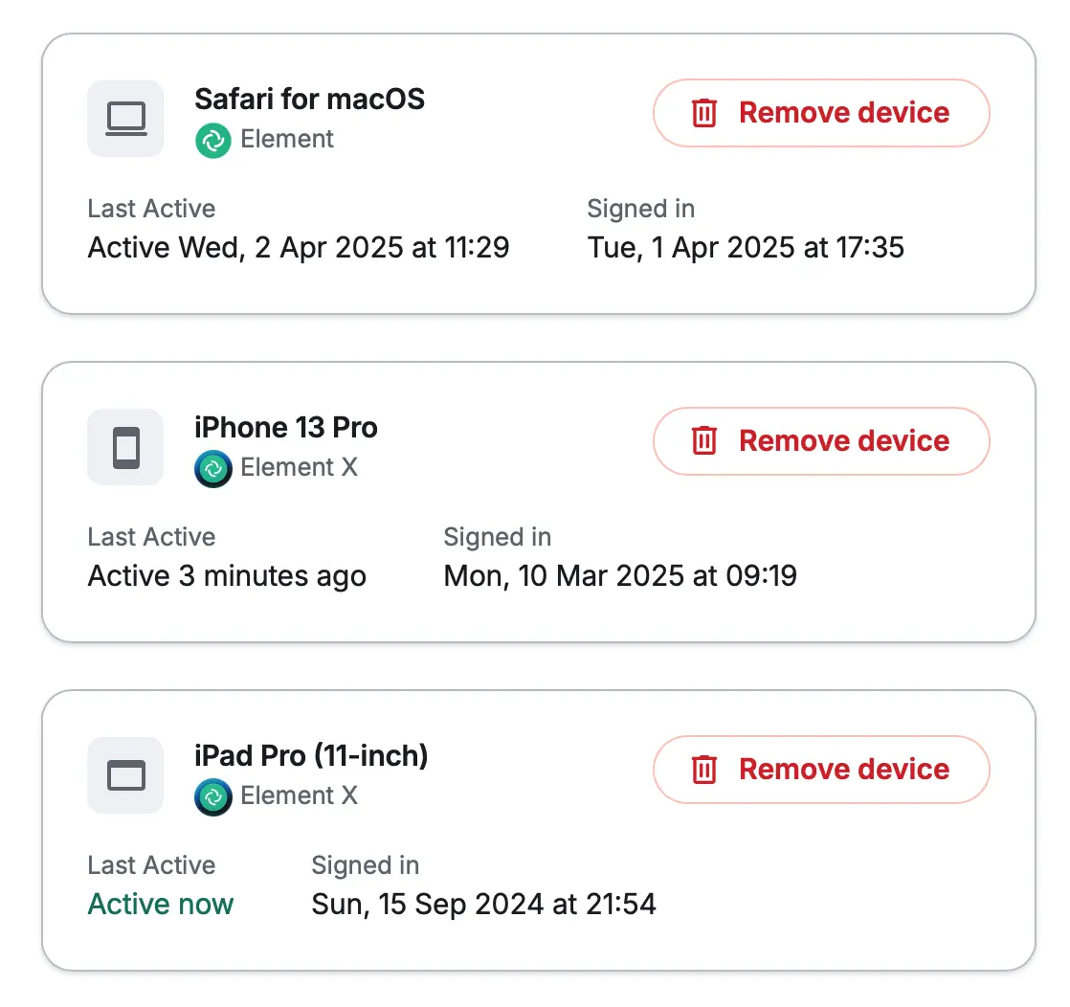Click the Active 3 minutes ago text
Screen dimensions: 1070x1007
[x=226, y=575]
